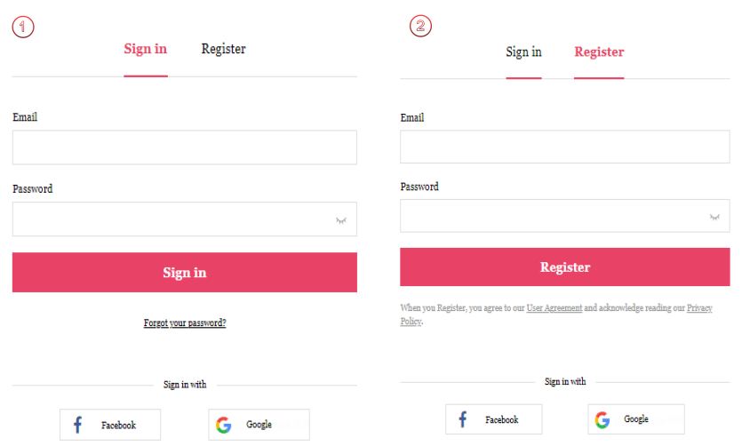This screenshot has height=446, width=742.
Task: Toggle password visibility in the Register form
Action: point(714,217)
